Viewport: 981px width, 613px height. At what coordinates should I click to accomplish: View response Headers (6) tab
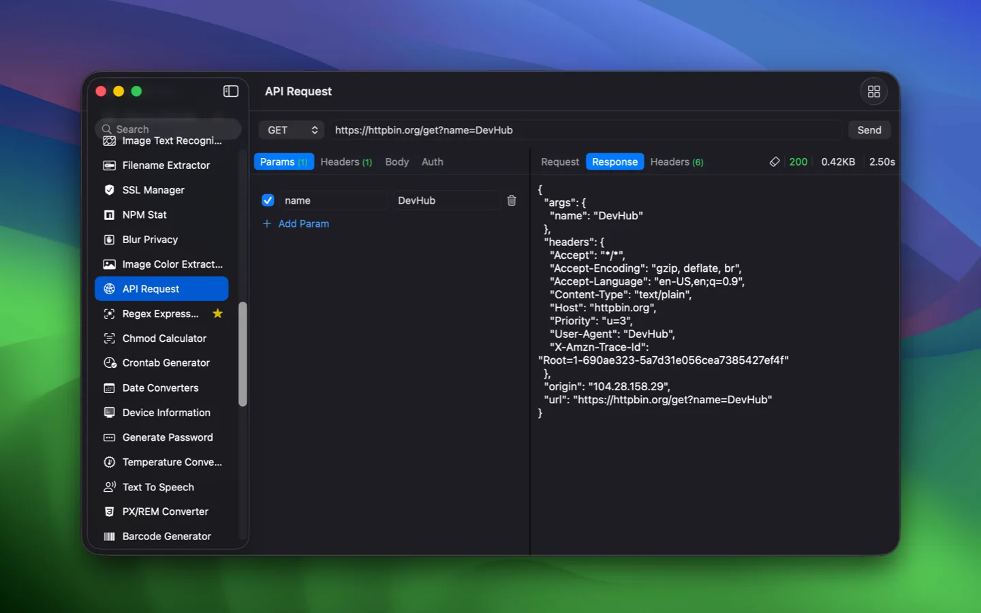(676, 162)
